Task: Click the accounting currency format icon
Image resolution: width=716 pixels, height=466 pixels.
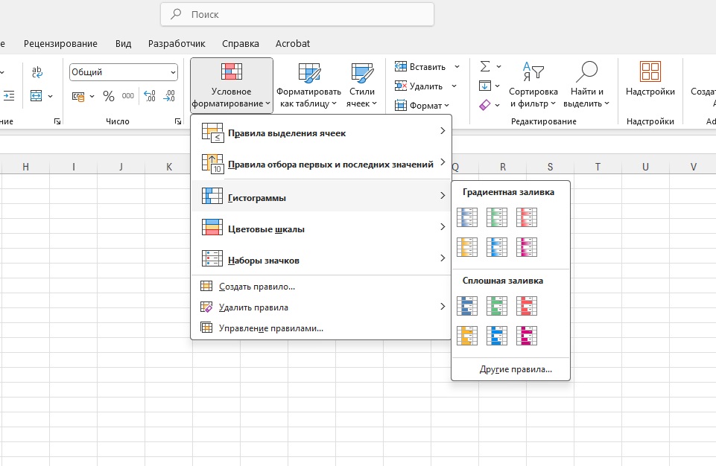Action: point(78,96)
